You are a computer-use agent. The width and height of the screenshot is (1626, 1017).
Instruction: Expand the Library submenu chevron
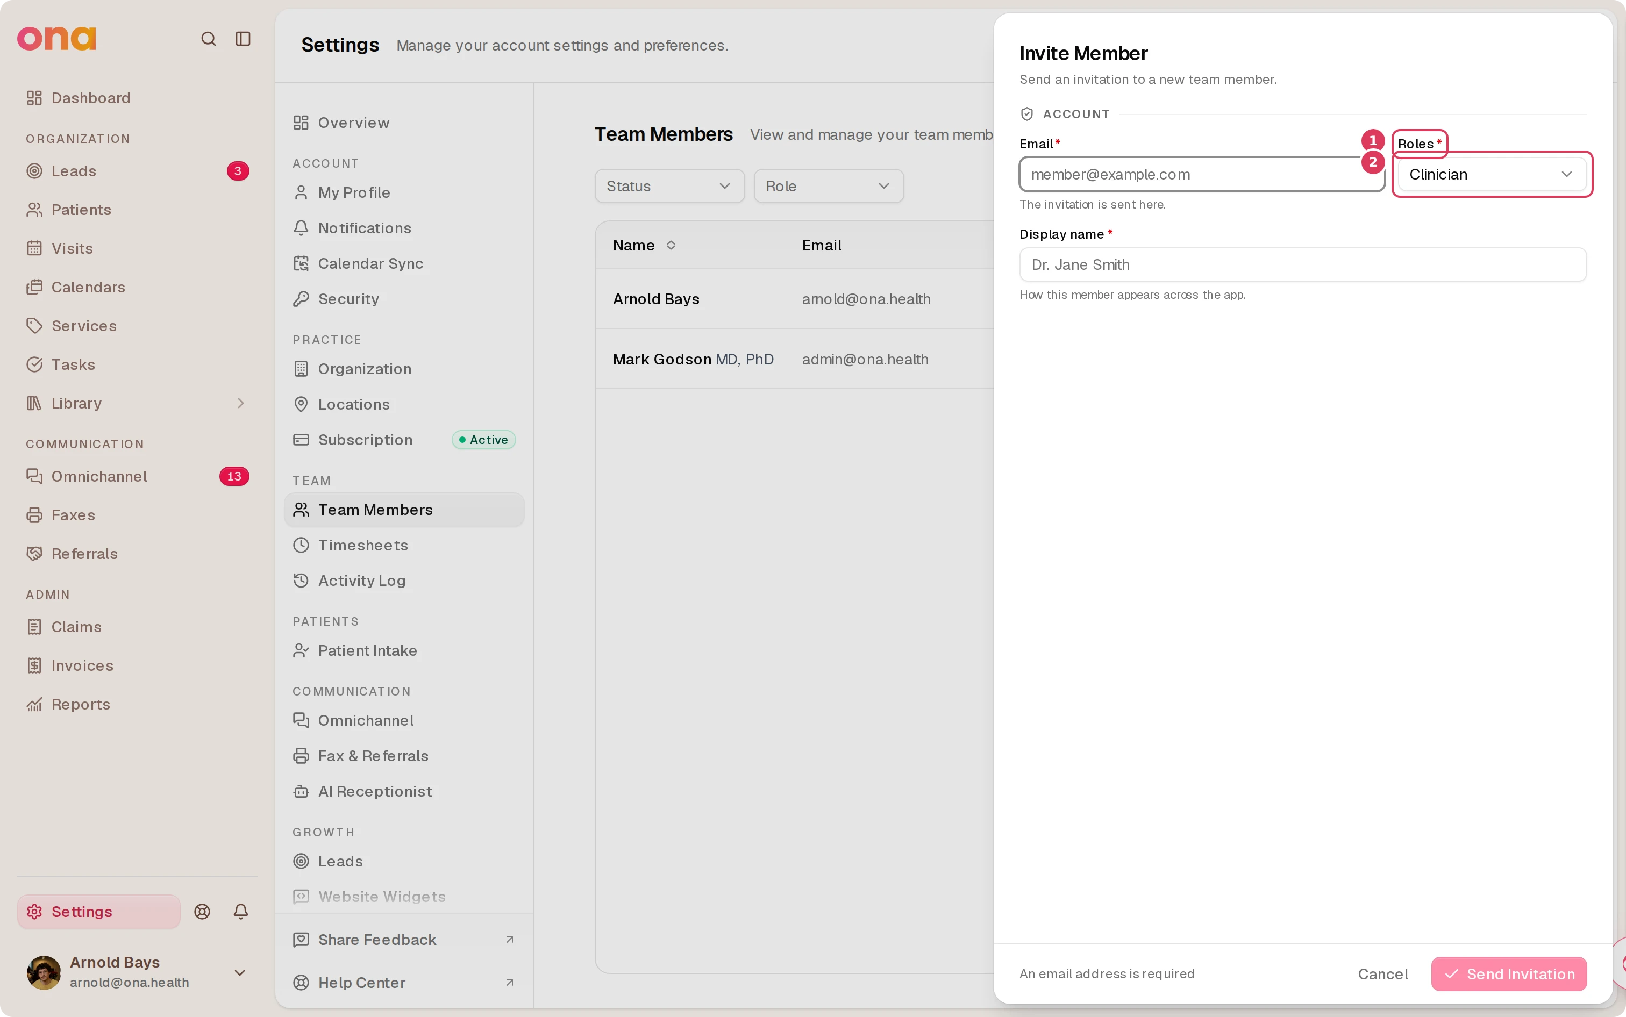pyautogui.click(x=240, y=403)
